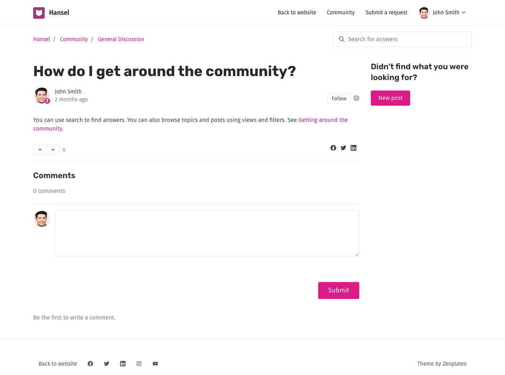The width and height of the screenshot is (505, 375).
Task: Upvote the post with up arrow
Action: (x=40, y=150)
